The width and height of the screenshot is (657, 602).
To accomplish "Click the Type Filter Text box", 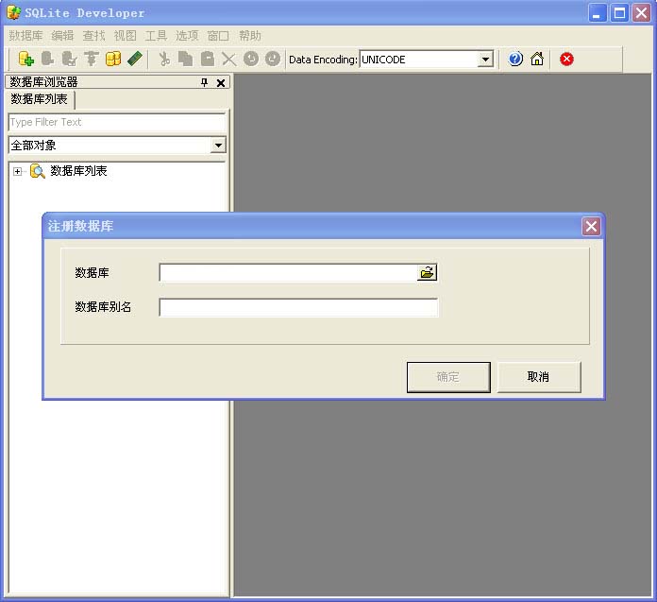I will click(x=116, y=122).
